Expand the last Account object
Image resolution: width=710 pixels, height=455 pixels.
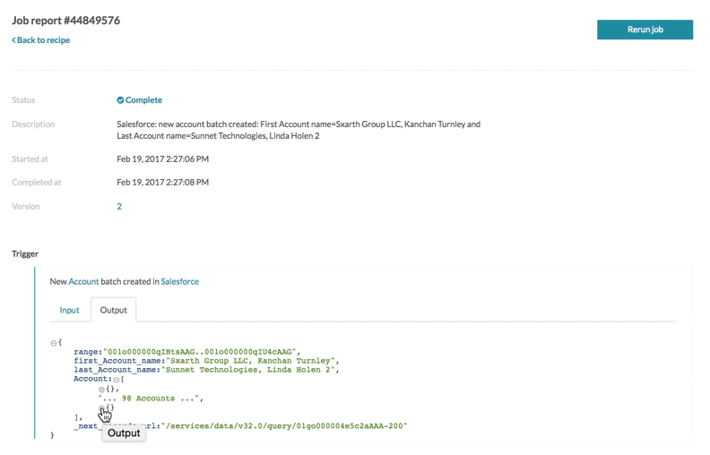[101, 408]
